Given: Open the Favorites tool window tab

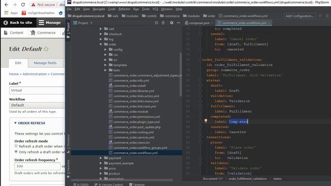Looking at the screenshot, I should (x=68, y=169).
